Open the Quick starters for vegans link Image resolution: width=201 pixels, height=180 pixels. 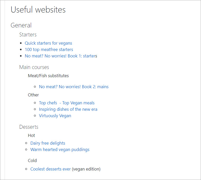(48, 43)
